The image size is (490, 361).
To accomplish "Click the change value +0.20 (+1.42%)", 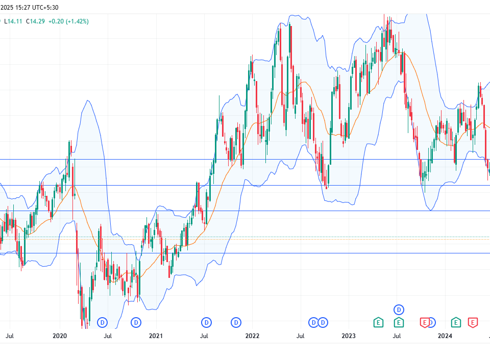I will point(68,21).
